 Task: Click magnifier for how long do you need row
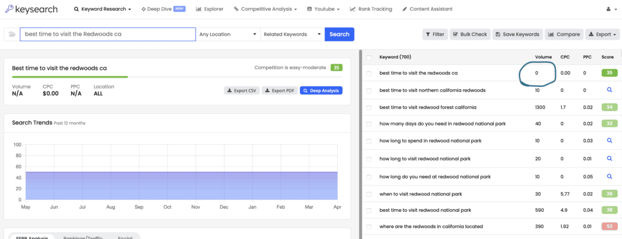[609, 177]
